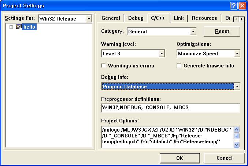
Task: Enable Warnings as errors checkbox
Action: [104, 66]
